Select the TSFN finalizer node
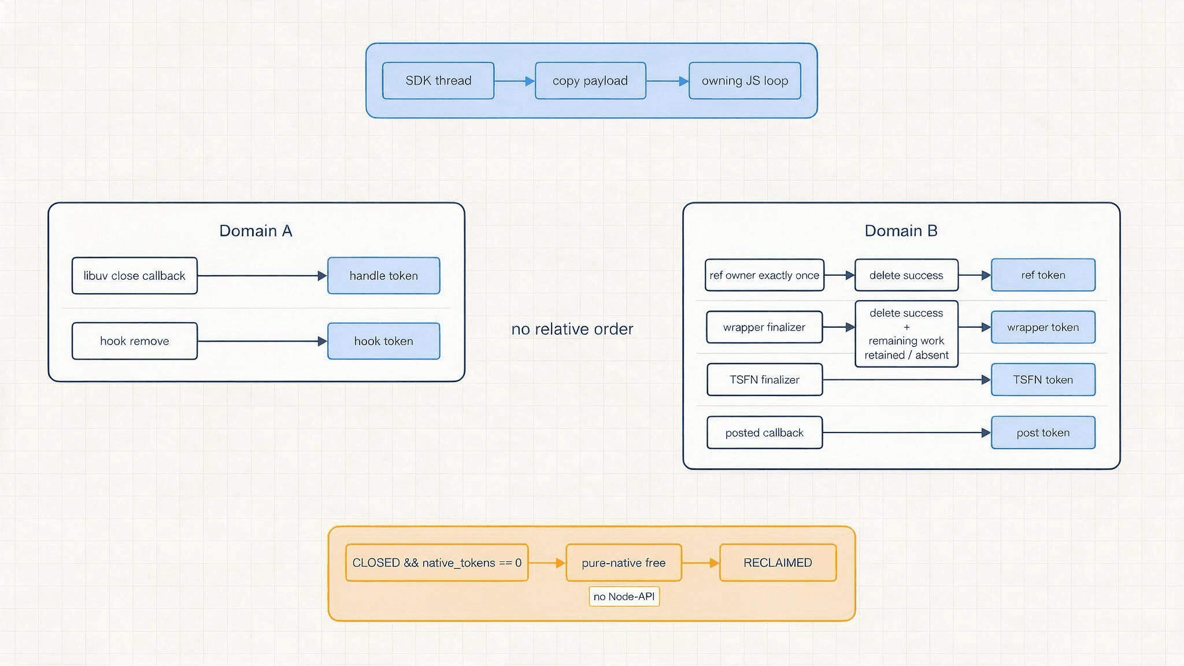Viewport: 1184px width, 666px height. coord(764,380)
